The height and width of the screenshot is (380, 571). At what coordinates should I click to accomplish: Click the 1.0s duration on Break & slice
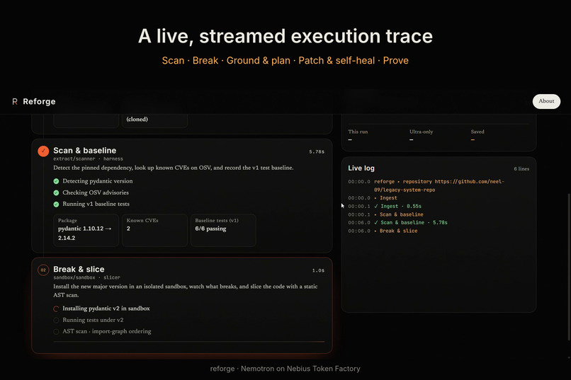click(318, 270)
